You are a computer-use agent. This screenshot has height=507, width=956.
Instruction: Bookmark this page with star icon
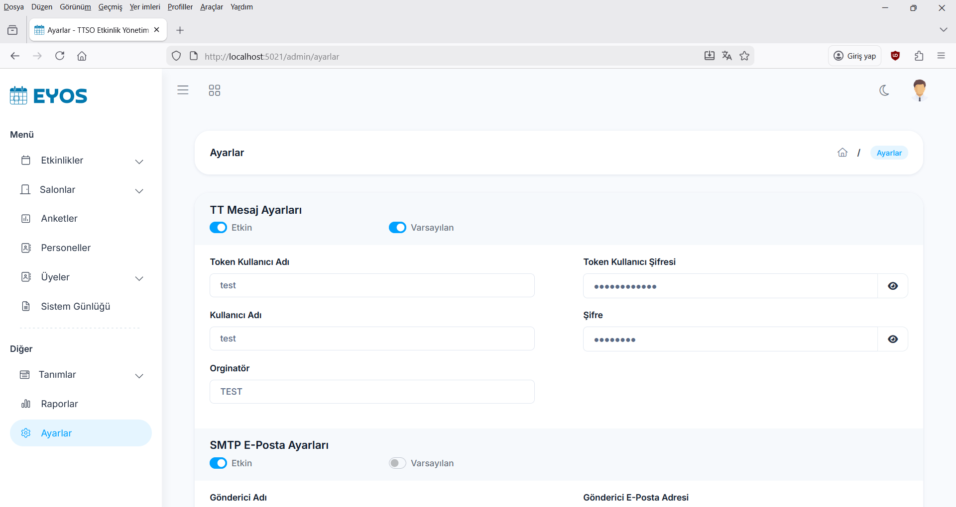click(744, 56)
